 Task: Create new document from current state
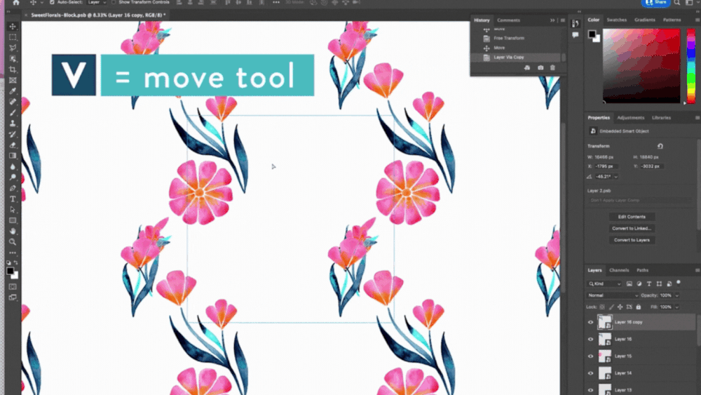click(x=527, y=67)
